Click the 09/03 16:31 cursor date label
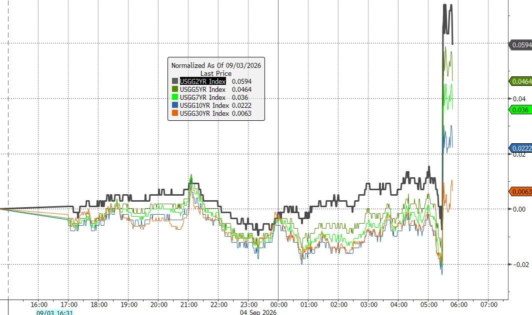 [54, 312]
